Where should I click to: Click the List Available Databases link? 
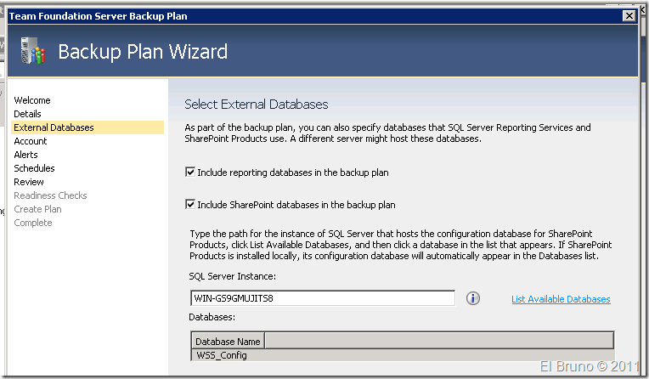pyautogui.click(x=561, y=299)
